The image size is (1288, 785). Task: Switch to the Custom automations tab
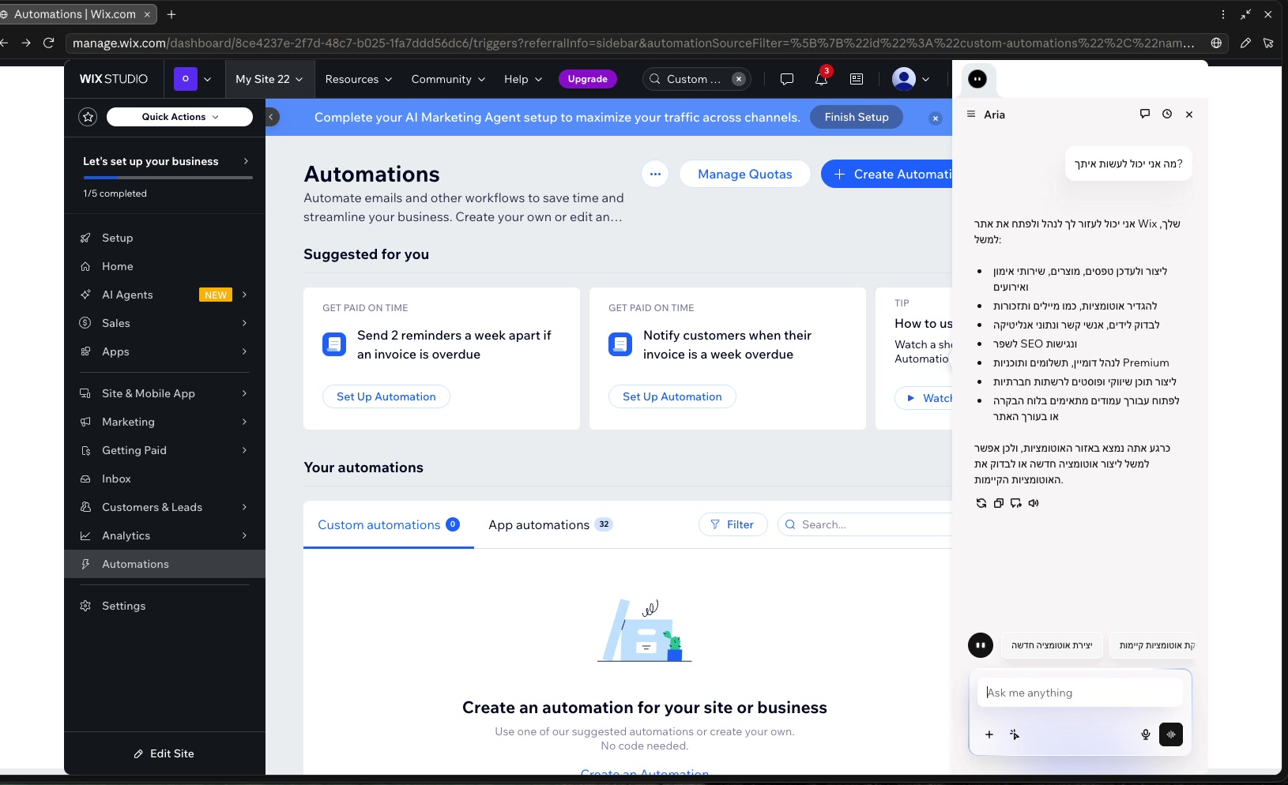(x=389, y=524)
